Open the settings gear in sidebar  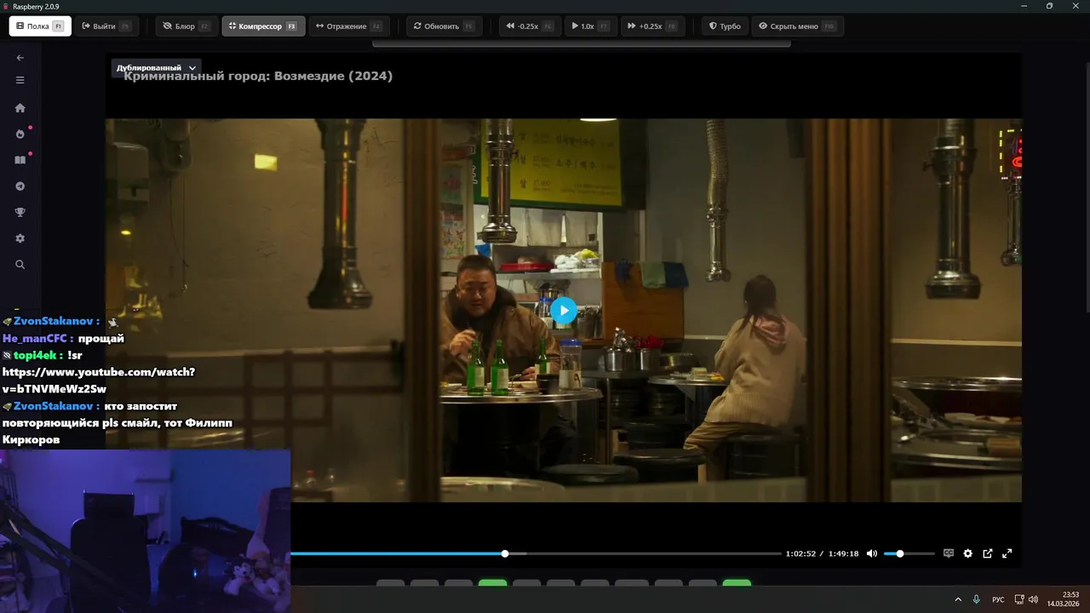coord(20,239)
